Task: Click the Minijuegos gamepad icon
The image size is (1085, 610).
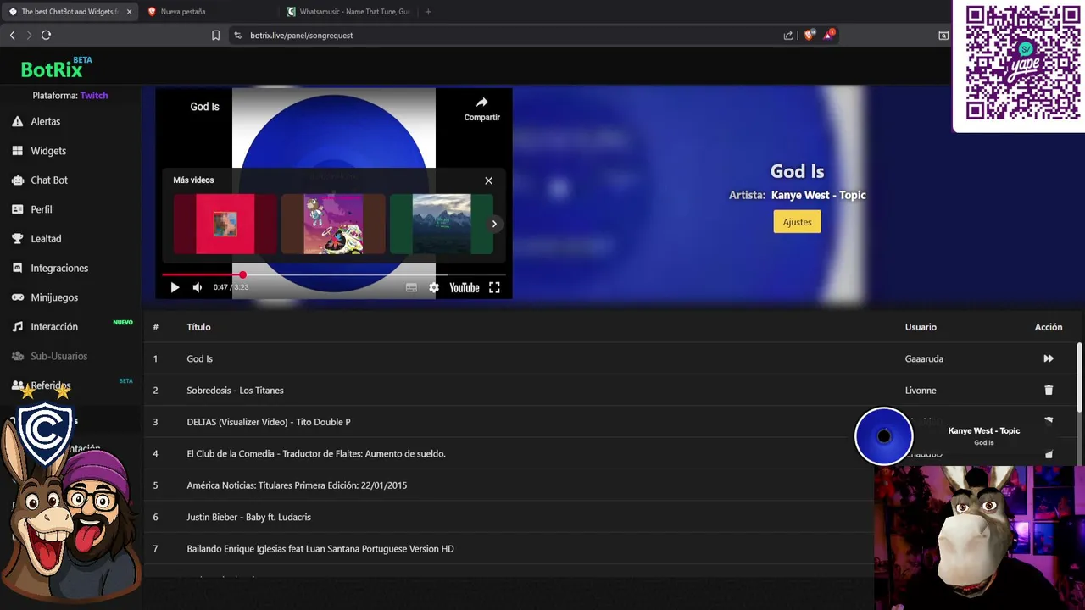Action: 17,297
